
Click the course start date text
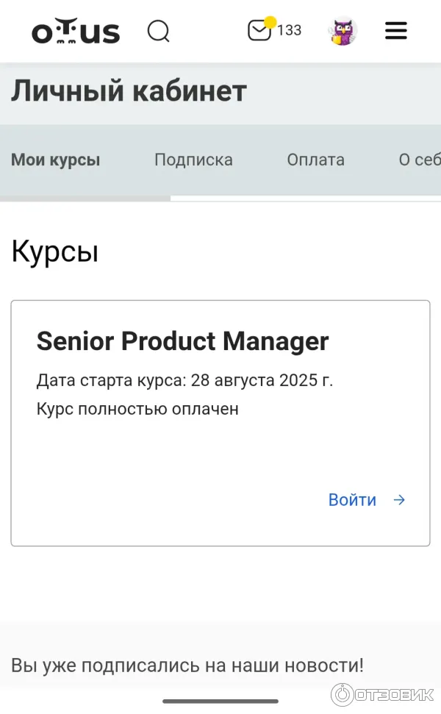pyautogui.click(x=184, y=381)
